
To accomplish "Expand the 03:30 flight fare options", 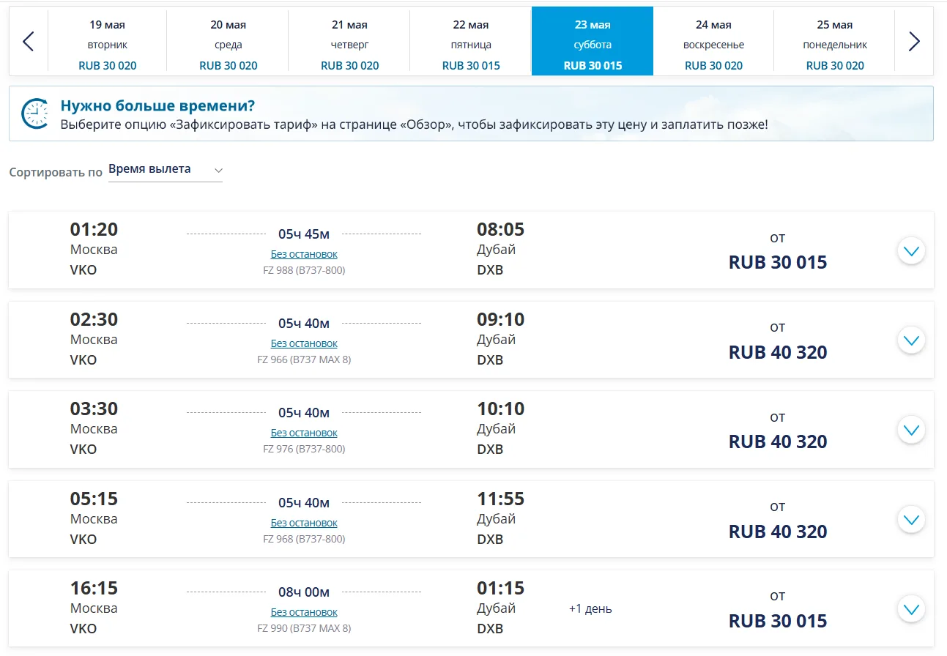I will [911, 430].
